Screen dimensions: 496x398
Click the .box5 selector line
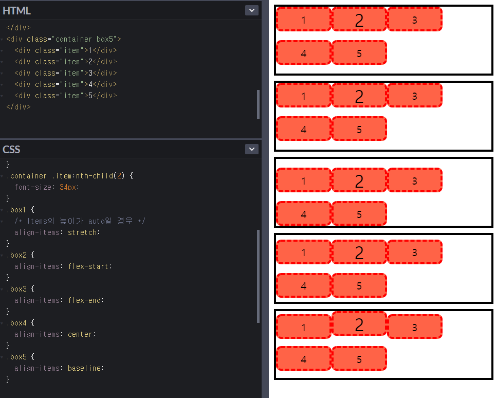coord(21,357)
